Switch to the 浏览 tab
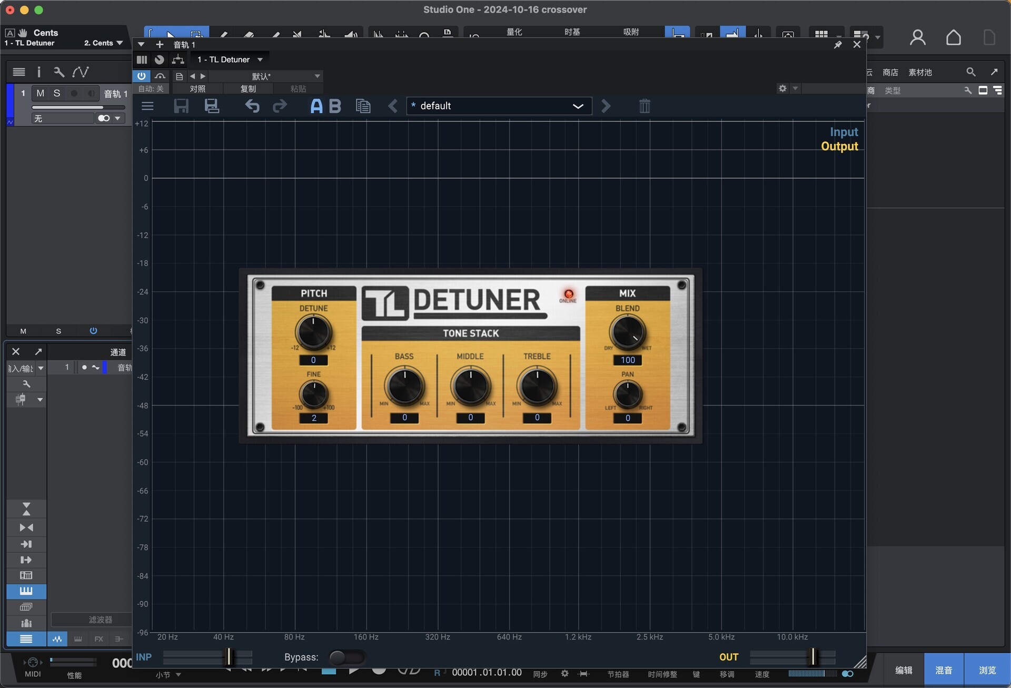The height and width of the screenshot is (688, 1011). [x=987, y=670]
